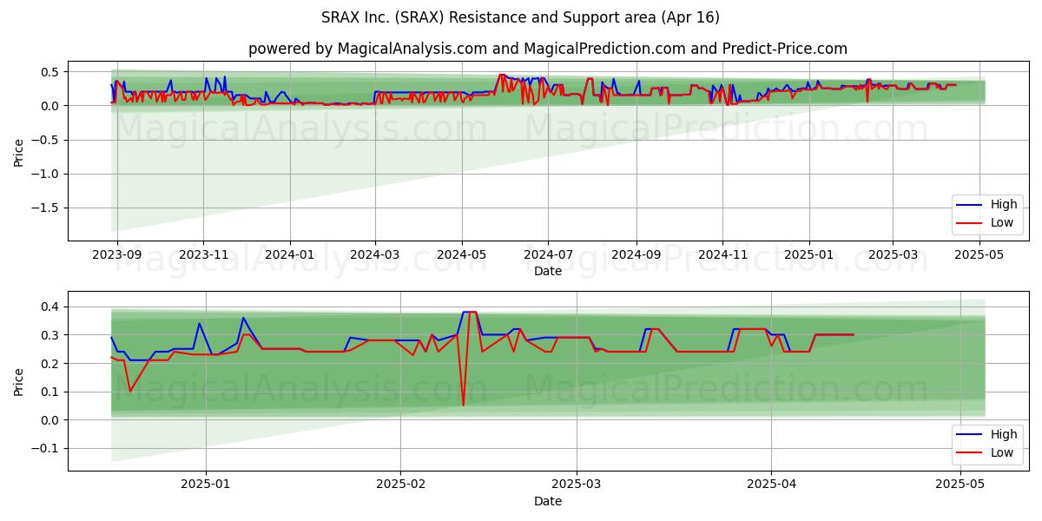Click the '2024-03' date tick label in the top chart
Viewport: 1042px width, 521px height.
click(375, 255)
